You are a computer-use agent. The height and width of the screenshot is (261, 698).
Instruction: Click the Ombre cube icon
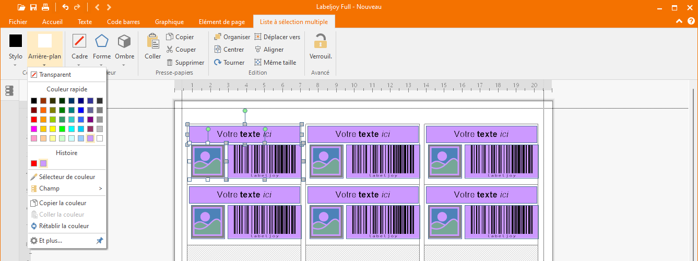124,41
